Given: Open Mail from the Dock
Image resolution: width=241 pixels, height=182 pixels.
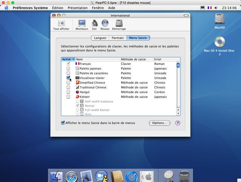Looking at the screenshot, I should click(86, 176).
